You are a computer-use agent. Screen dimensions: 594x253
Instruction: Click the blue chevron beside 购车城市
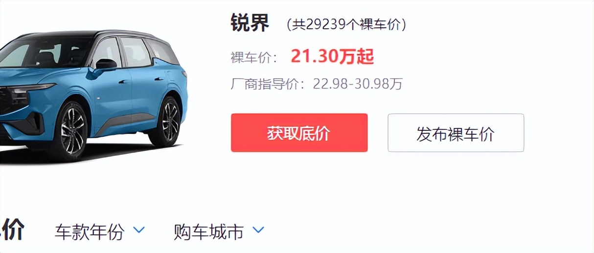coord(258,230)
